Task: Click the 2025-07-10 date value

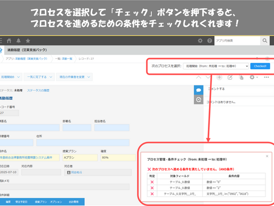Action: [9, 172]
